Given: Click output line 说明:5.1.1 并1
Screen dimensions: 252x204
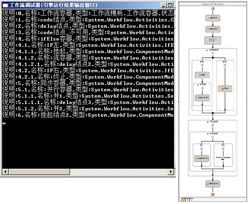Looking at the screenshot, I should (x=88, y=96).
